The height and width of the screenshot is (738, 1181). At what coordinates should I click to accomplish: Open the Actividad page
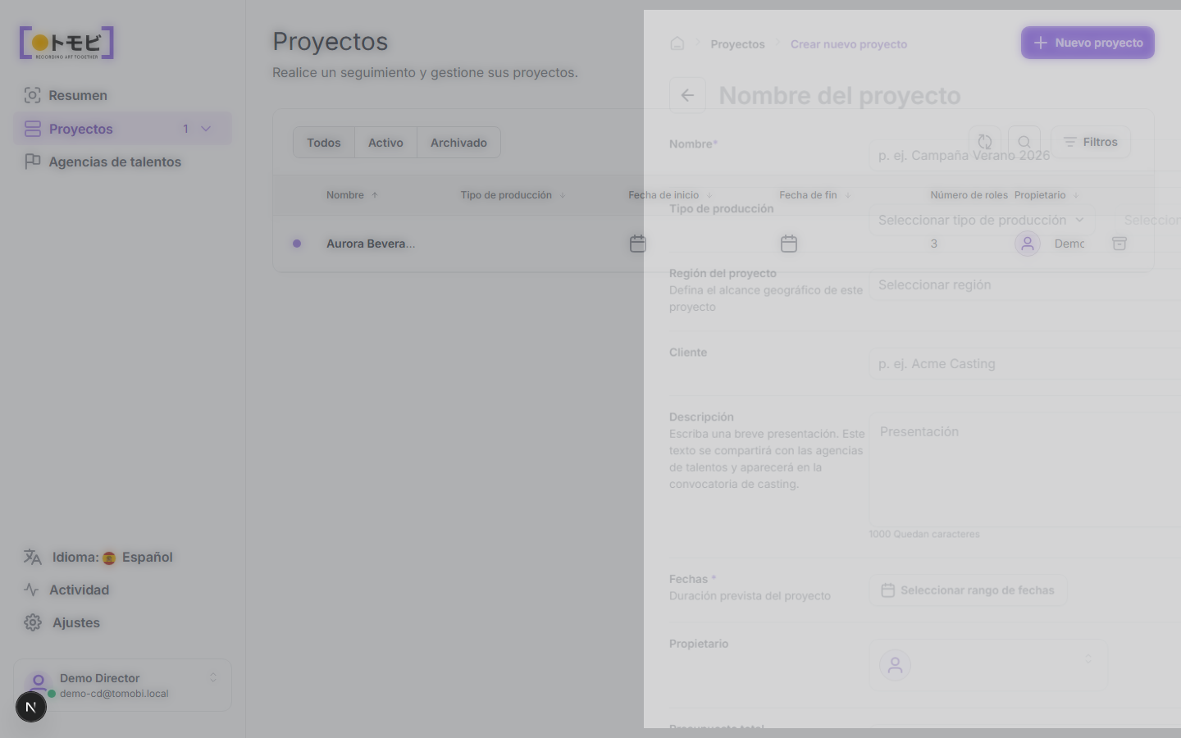coord(122,590)
